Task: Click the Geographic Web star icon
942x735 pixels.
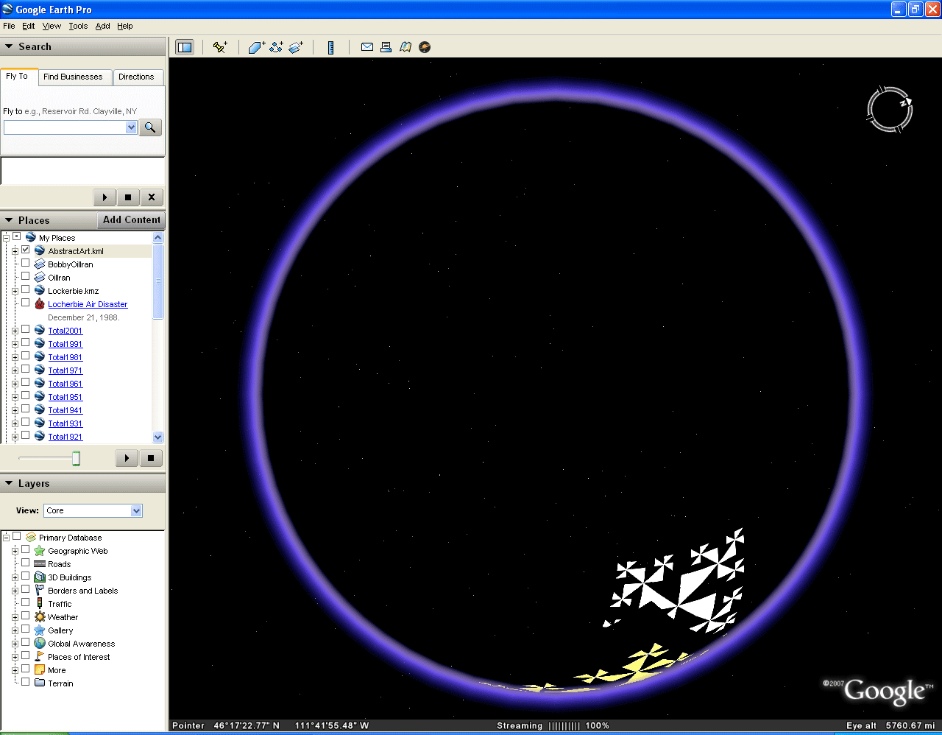Action: click(40, 551)
